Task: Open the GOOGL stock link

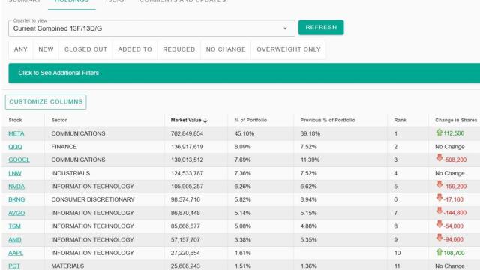Action: click(19, 160)
